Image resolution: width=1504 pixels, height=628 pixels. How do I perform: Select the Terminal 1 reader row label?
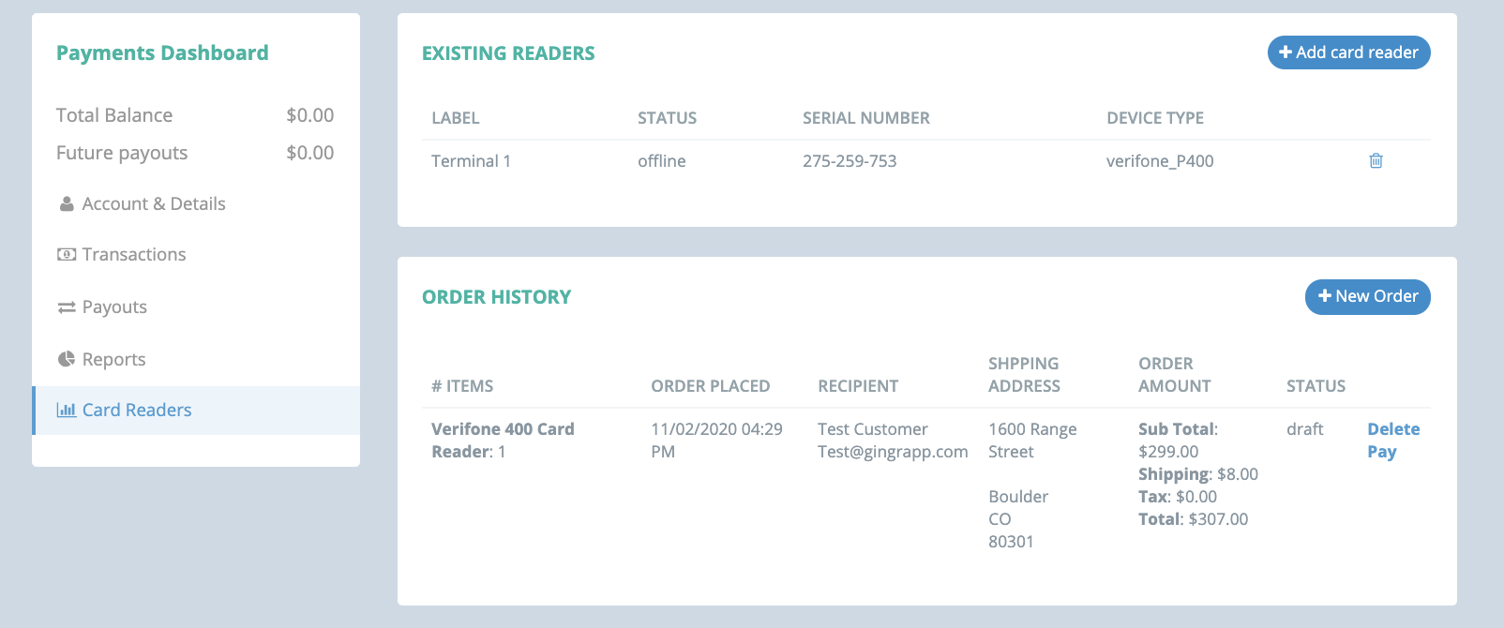(471, 161)
